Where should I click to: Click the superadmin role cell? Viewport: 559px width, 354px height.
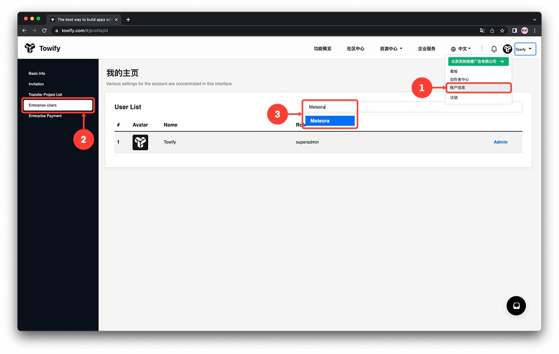point(307,142)
